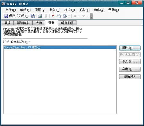The height and width of the screenshot is (126, 144).
Task: Click the Save and New icon
Action: tap(33, 16)
